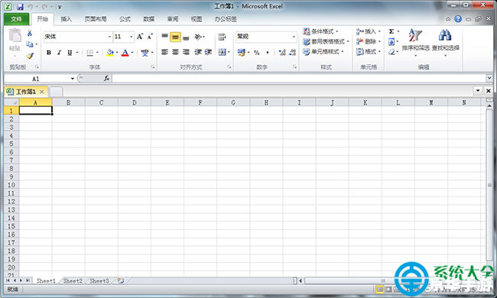Screen dimensions: 497x298
Task: Click the phonetic guide 'wén' icon
Action: coord(145,53)
